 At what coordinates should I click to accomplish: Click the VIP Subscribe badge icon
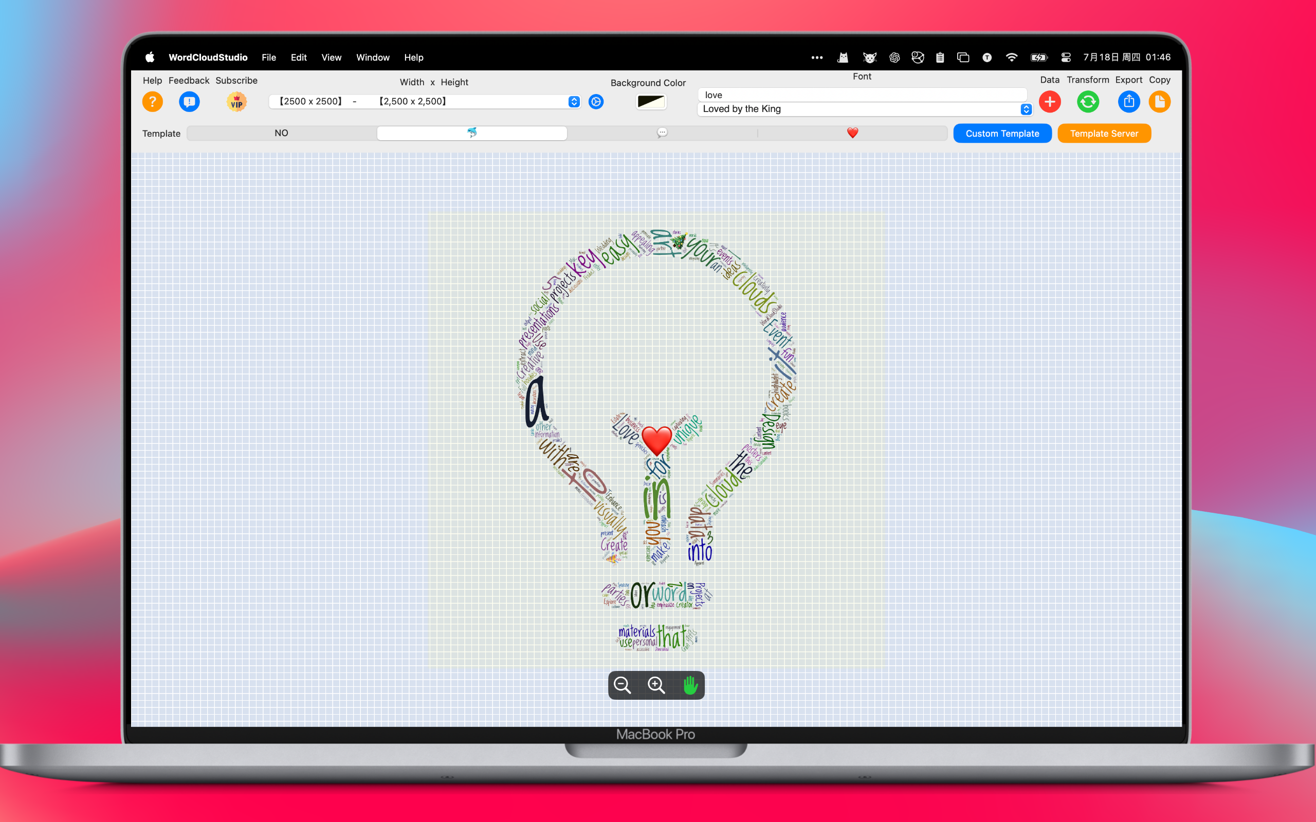click(236, 102)
